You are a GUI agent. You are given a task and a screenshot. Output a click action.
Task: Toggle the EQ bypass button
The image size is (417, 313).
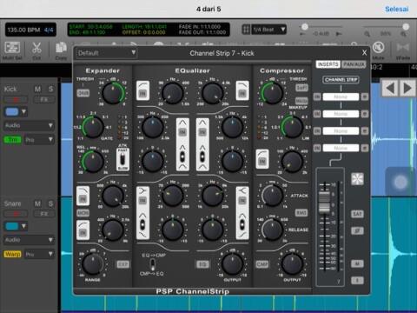(x=202, y=264)
